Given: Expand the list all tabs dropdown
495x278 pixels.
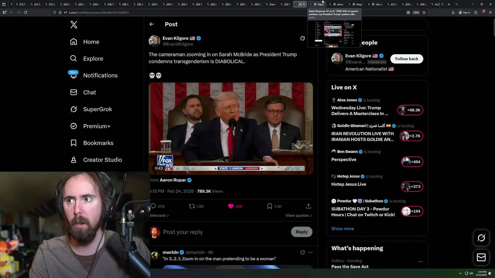Looking at the screenshot, I should point(457,4).
